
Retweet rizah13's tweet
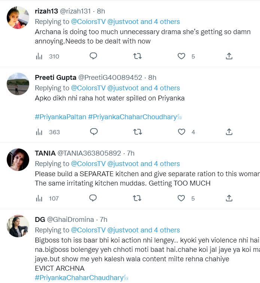137,56
